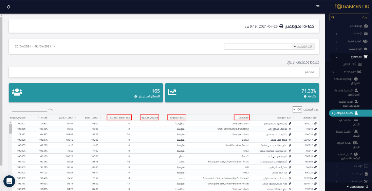Click the info icon next to كفاءة
Viewport: 372px width, 191px height.
(305, 97)
